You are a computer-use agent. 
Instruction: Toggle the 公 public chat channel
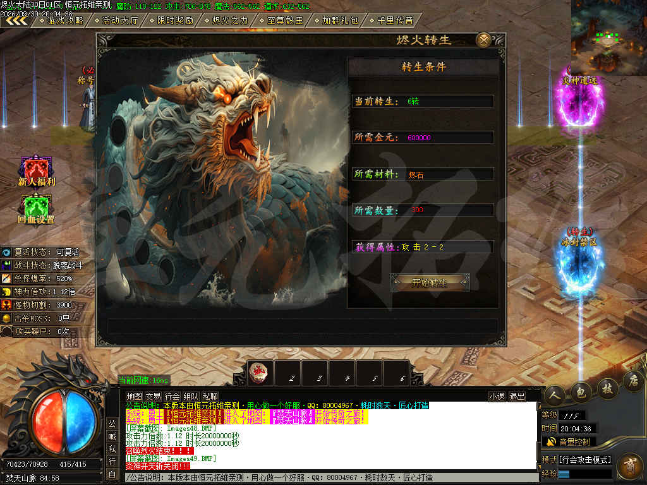112,424
